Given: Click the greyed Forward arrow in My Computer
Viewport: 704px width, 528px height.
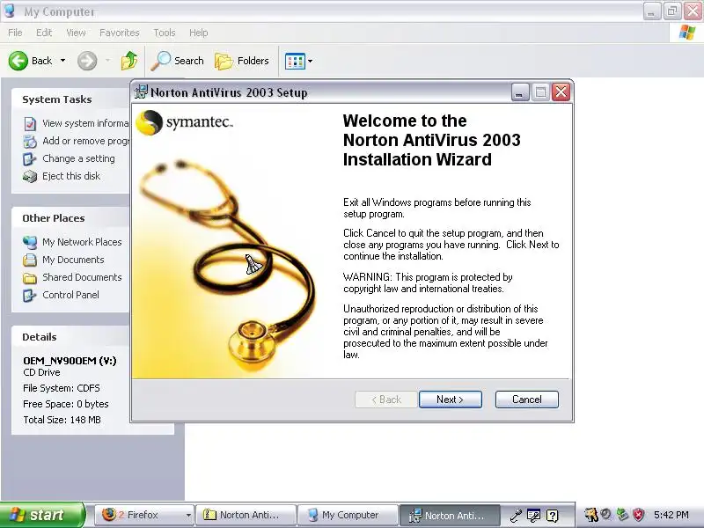Looking at the screenshot, I should (x=87, y=61).
